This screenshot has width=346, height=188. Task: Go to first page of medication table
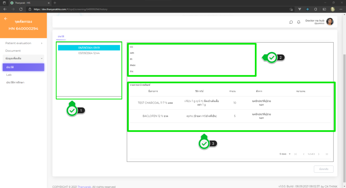click(296, 154)
